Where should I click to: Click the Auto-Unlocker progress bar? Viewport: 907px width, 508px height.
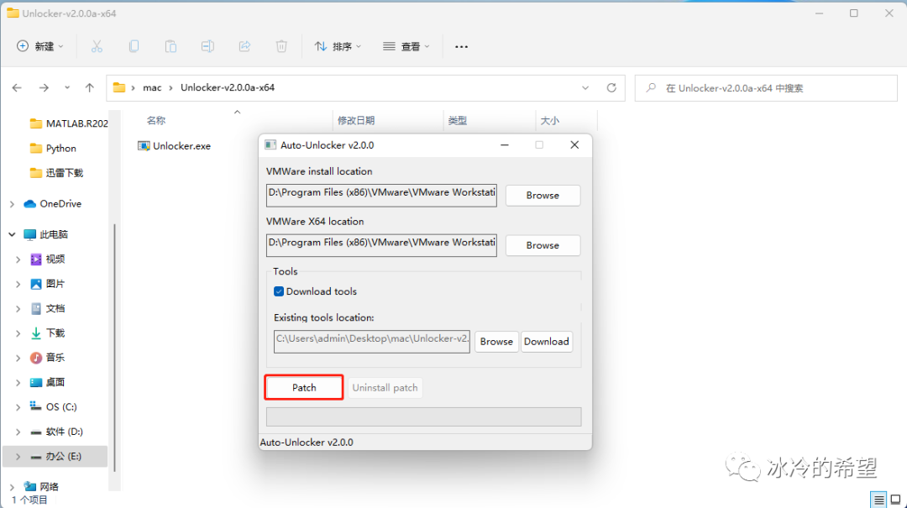pyautogui.click(x=423, y=416)
